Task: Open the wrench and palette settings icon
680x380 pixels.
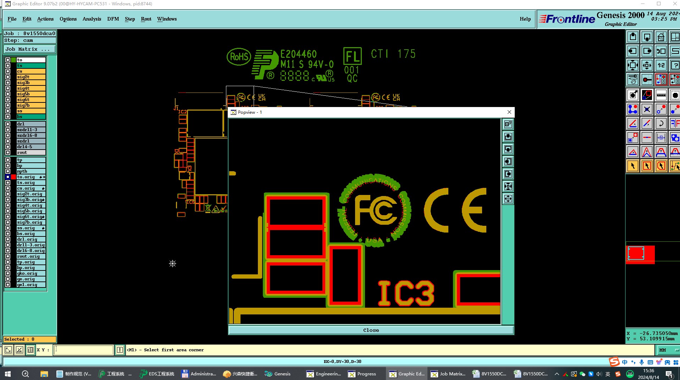Action: [x=633, y=79]
